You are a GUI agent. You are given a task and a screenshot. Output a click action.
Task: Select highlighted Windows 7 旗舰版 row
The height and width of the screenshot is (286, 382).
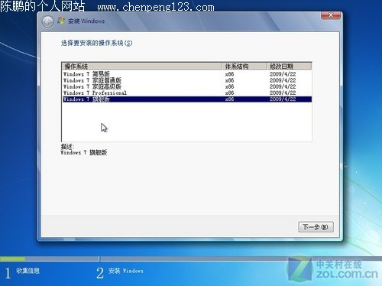point(187,99)
